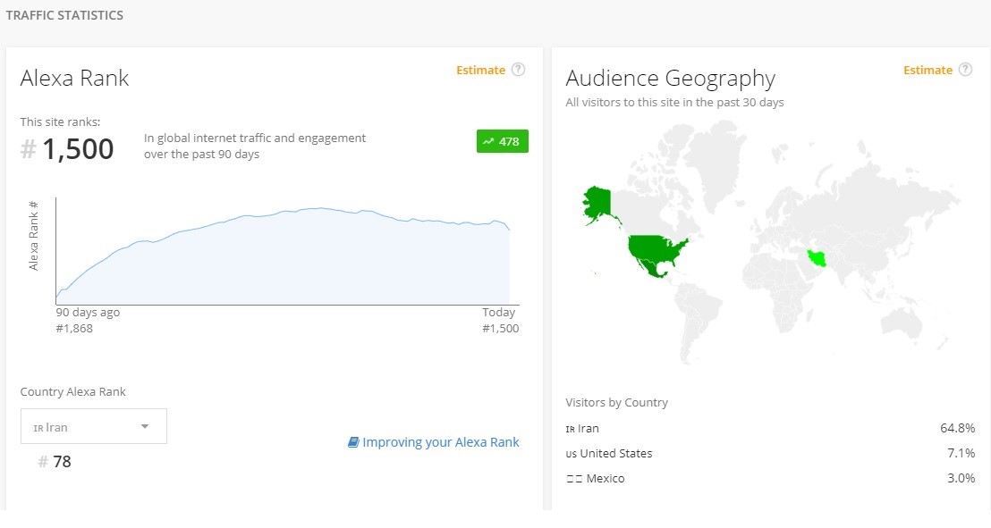991x528 pixels.
Task: Click the book icon beside Improving your Alexa Rank
Action: tap(353, 442)
